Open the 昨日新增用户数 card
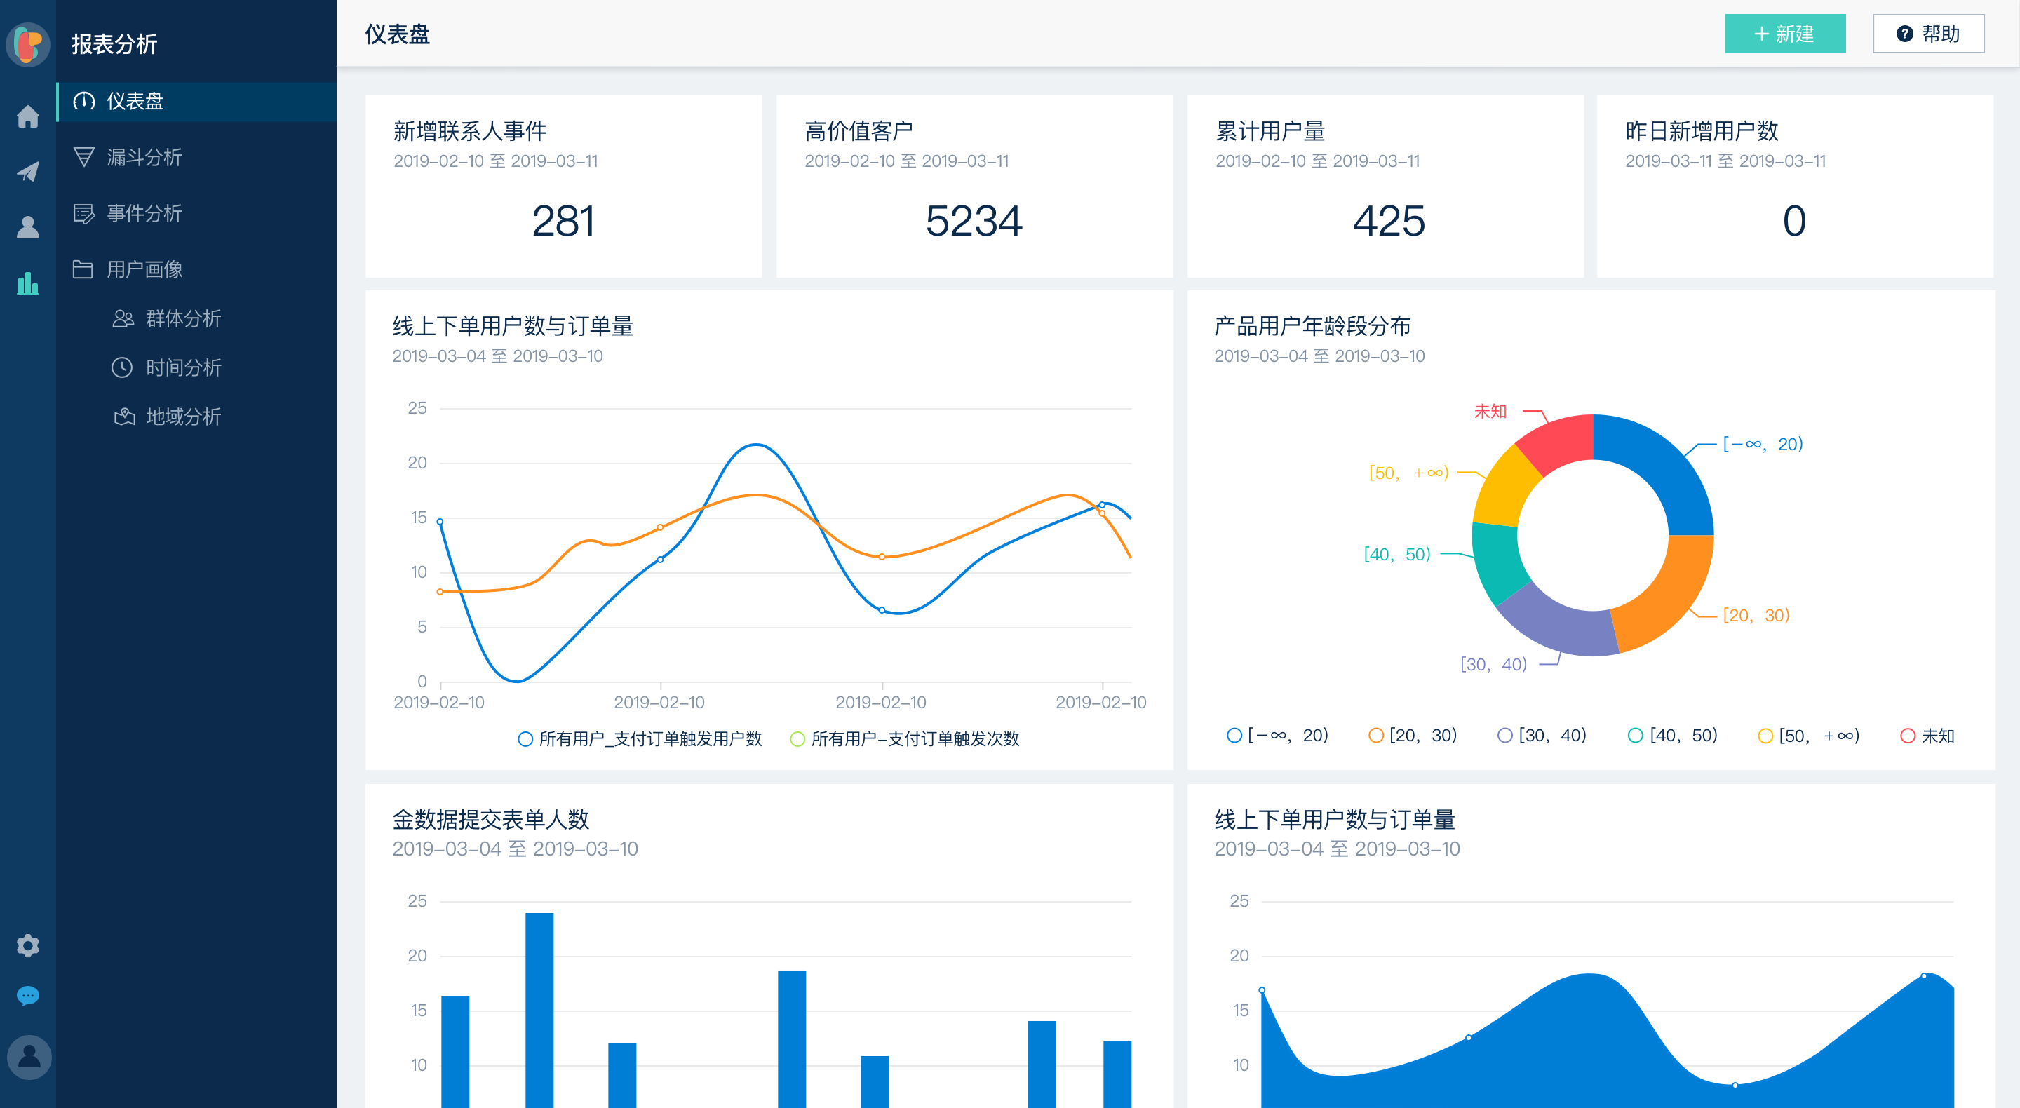Viewport: 2020px width, 1108px height. (x=1795, y=186)
